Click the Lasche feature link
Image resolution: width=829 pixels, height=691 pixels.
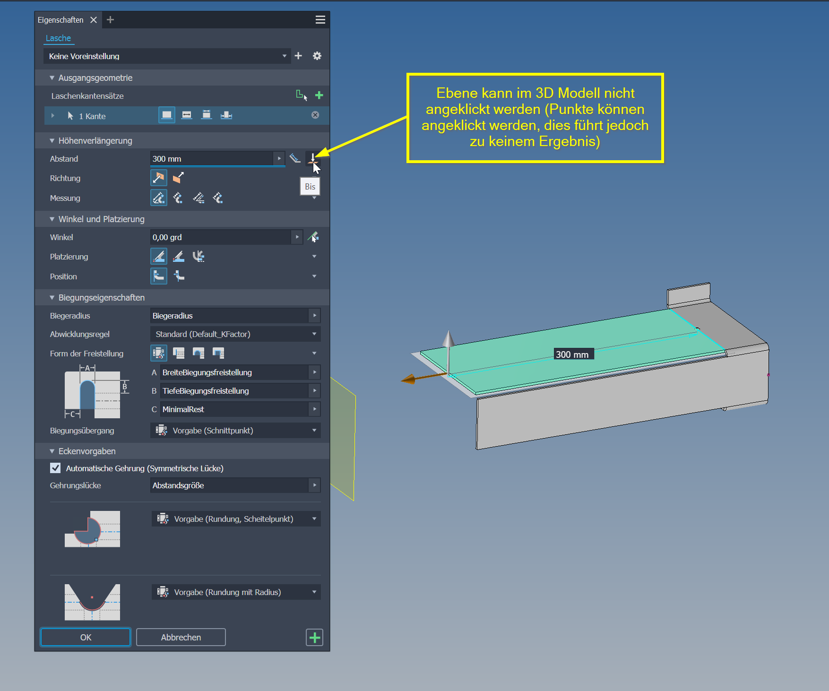tap(58, 38)
